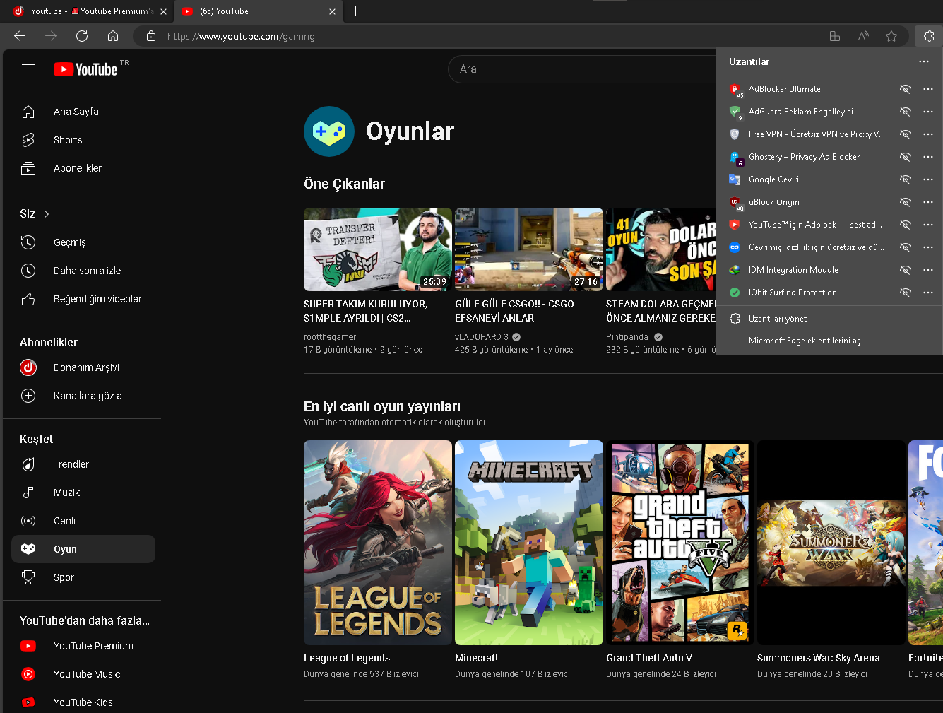
Task: Open Abonelikler in the sidebar
Action: [x=83, y=168]
